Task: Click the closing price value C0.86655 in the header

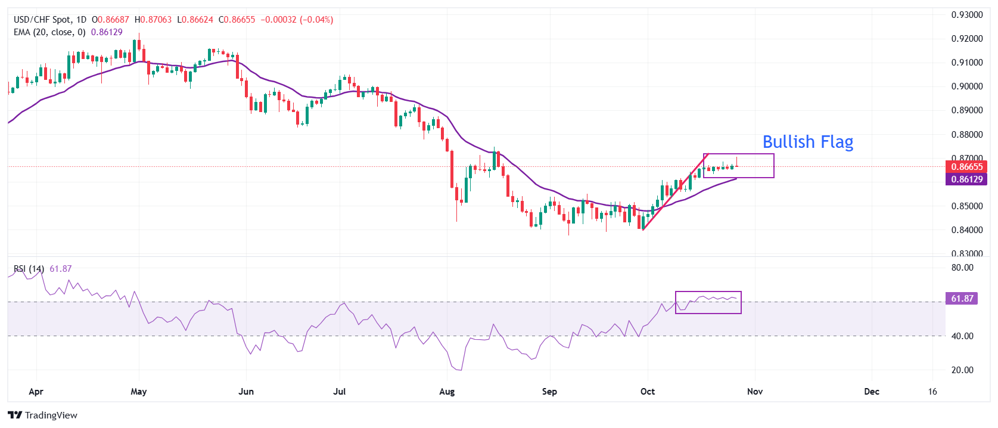Action: [x=237, y=20]
